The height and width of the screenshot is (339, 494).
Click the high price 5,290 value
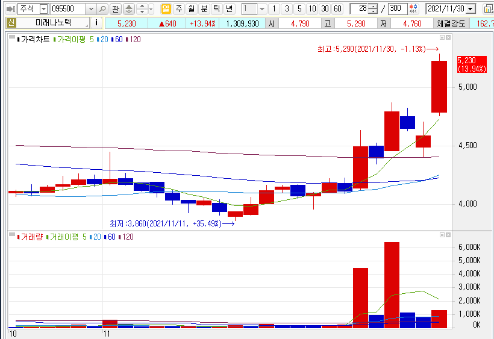tap(356, 23)
